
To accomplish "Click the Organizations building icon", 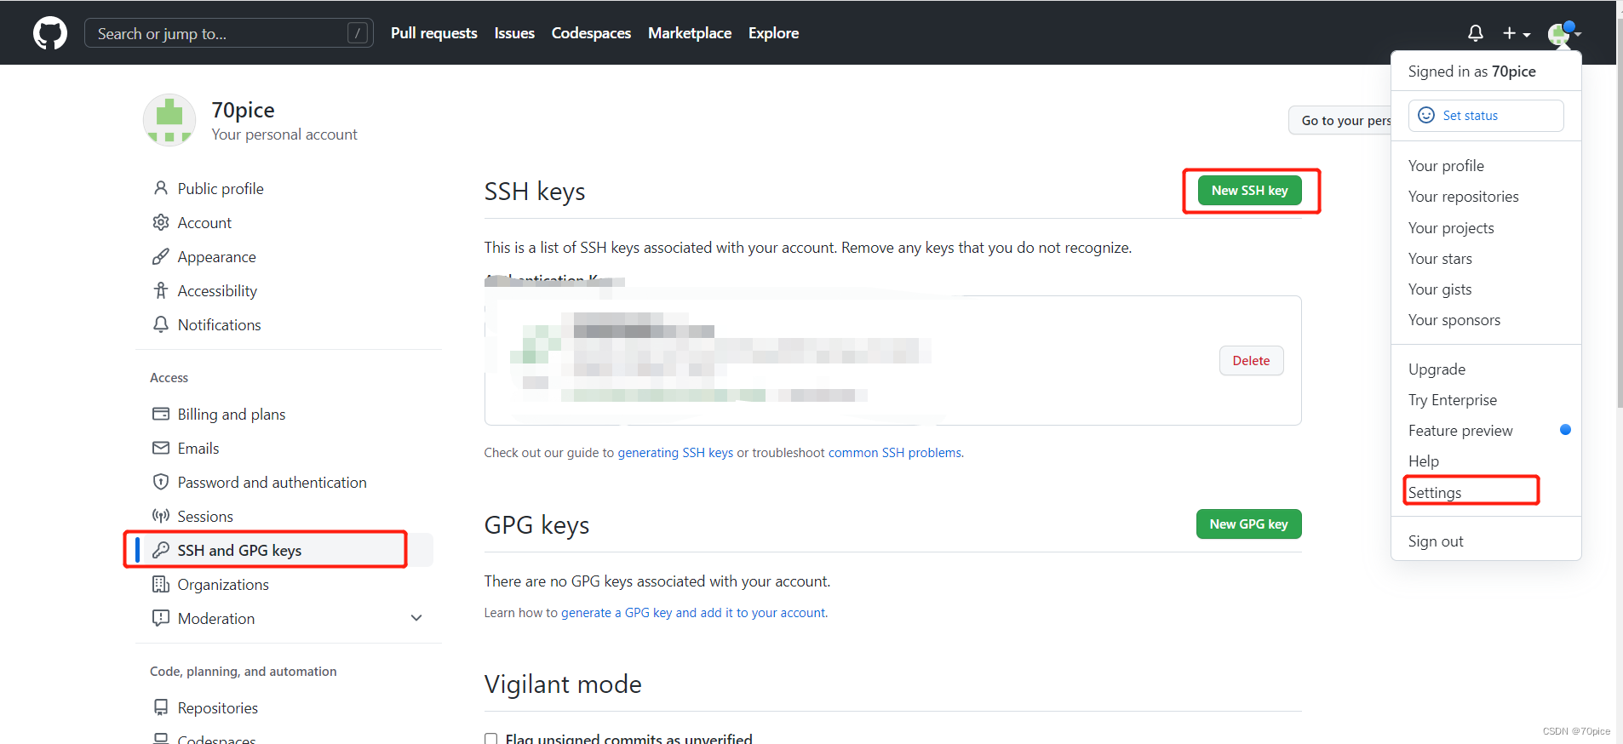I will tap(160, 584).
